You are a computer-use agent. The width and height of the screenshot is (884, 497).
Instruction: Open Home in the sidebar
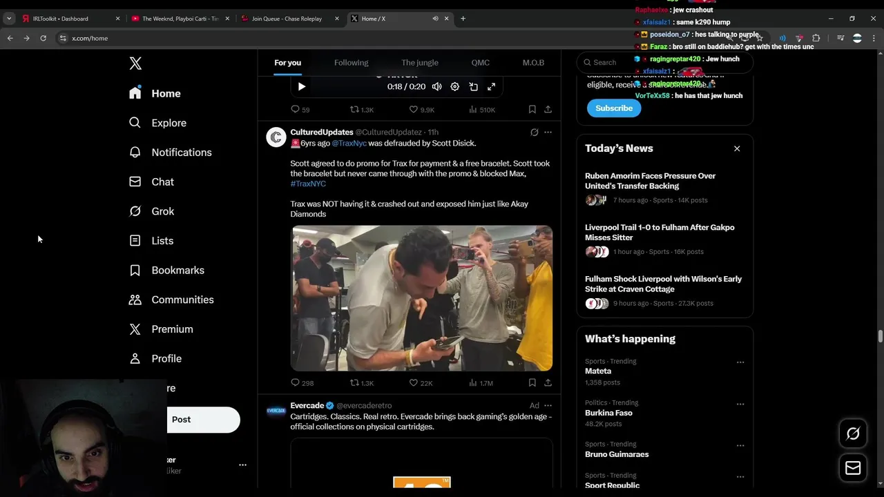click(155, 93)
